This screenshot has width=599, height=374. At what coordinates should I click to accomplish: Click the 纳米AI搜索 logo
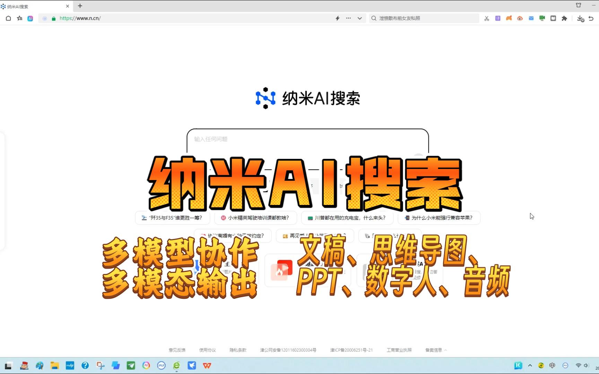tap(308, 98)
